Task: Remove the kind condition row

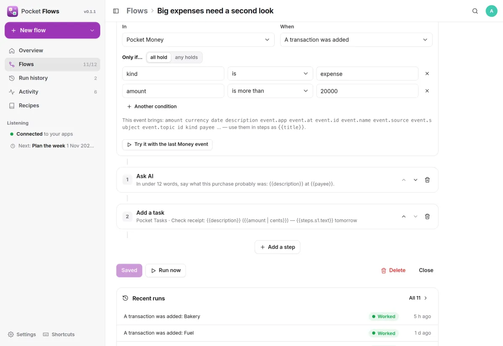Action: pos(427,73)
